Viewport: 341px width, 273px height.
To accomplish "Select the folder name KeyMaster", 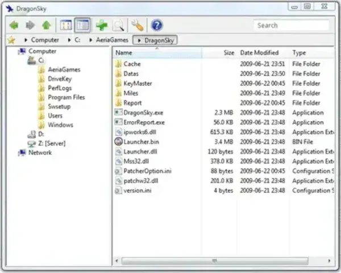I will (x=138, y=84).
